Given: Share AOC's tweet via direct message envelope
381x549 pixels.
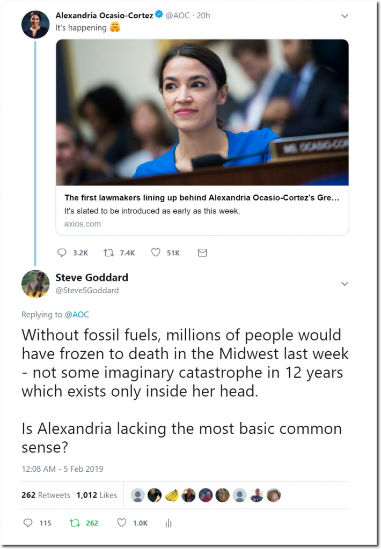Looking at the screenshot, I should [203, 253].
